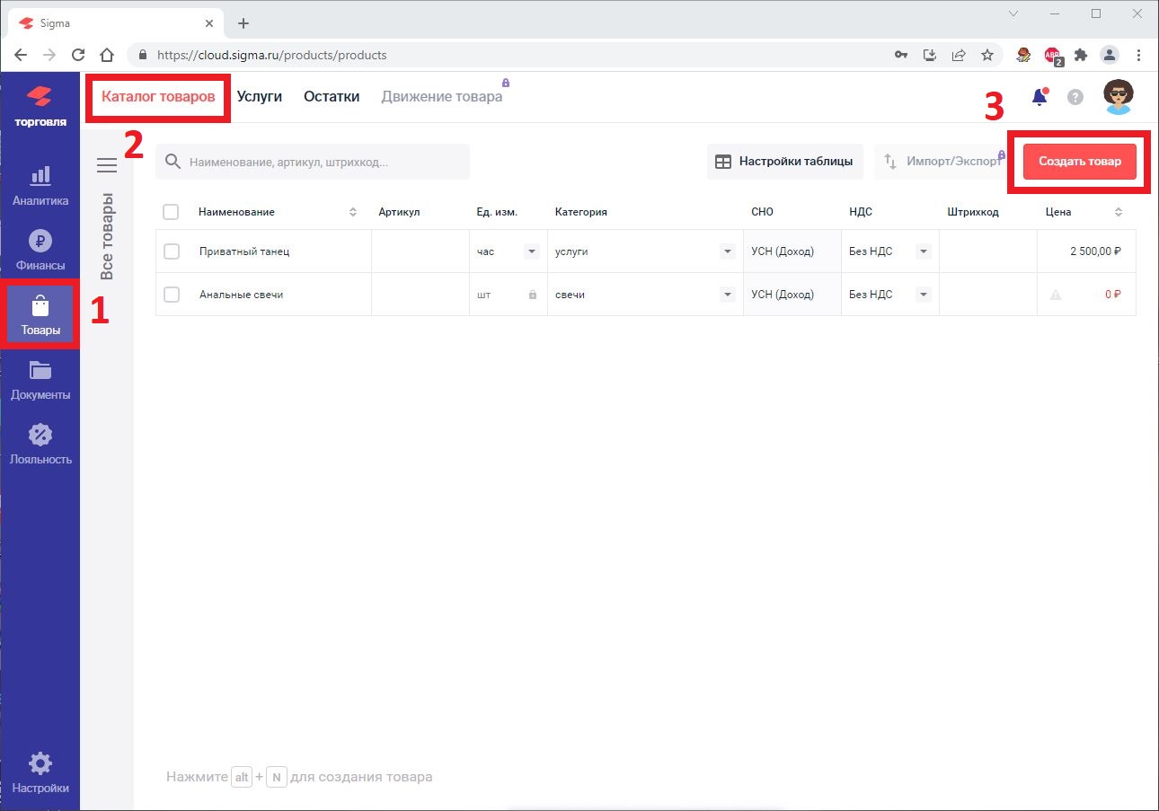The image size is (1159, 811).
Task: Click the Создать товар button
Action: pyautogui.click(x=1079, y=162)
